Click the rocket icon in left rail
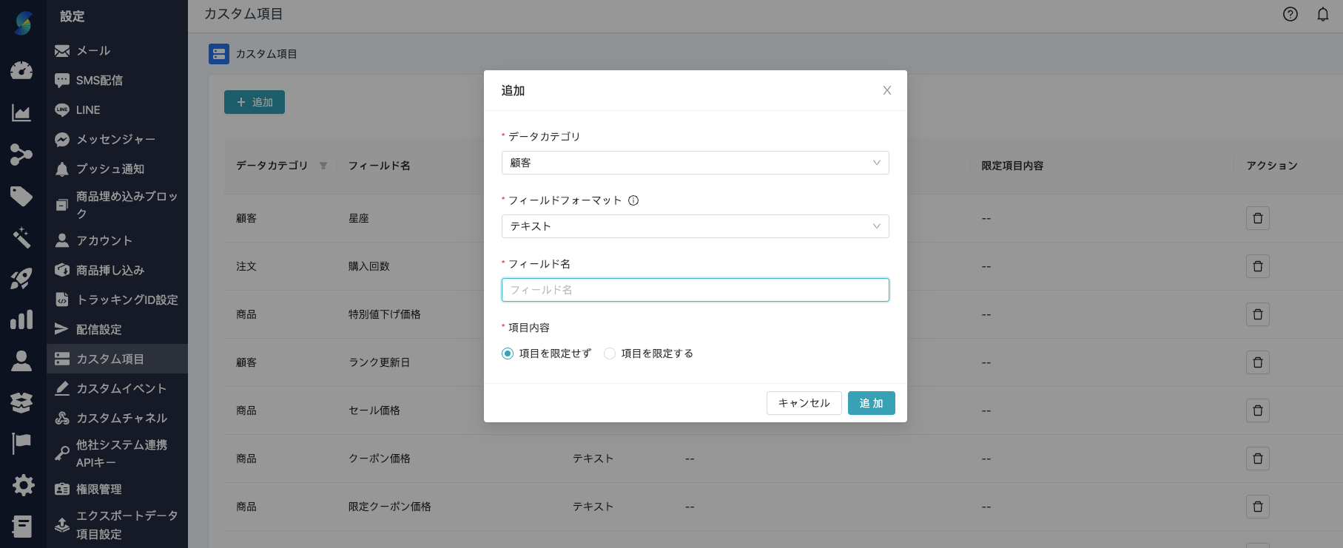The width and height of the screenshot is (1343, 548). click(21, 279)
